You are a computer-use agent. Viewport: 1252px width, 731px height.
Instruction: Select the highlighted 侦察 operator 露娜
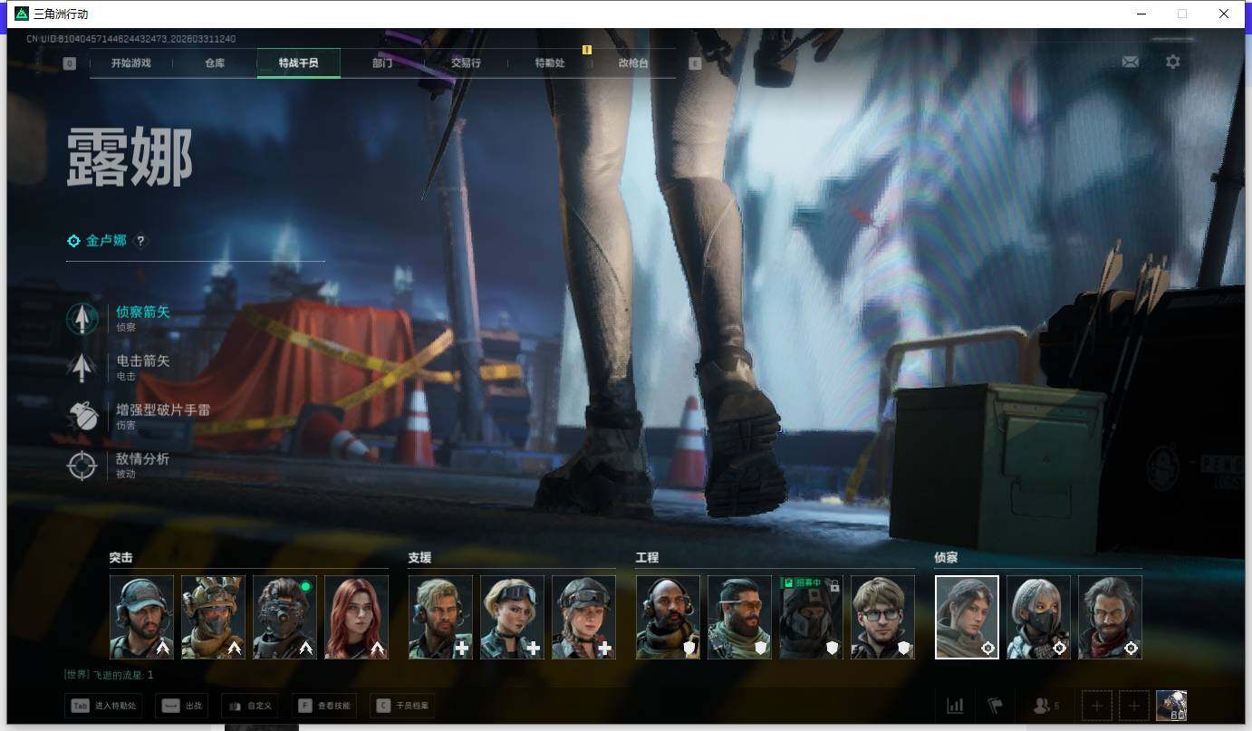pyautogui.click(x=967, y=617)
